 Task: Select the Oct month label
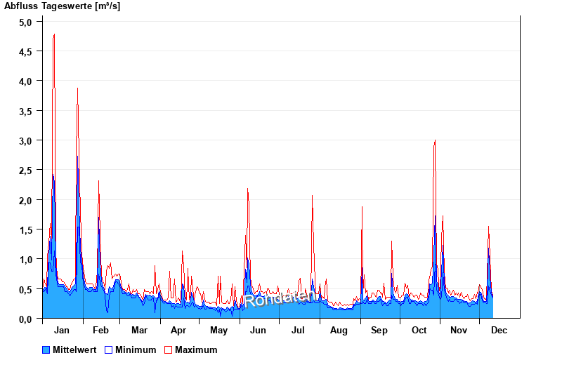[419, 331]
